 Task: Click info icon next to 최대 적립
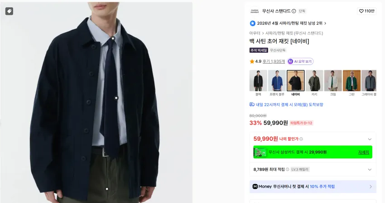tap(287, 169)
